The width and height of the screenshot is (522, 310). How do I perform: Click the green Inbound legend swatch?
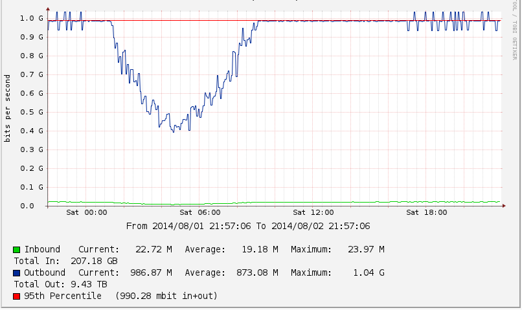click(x=17, y=249)
